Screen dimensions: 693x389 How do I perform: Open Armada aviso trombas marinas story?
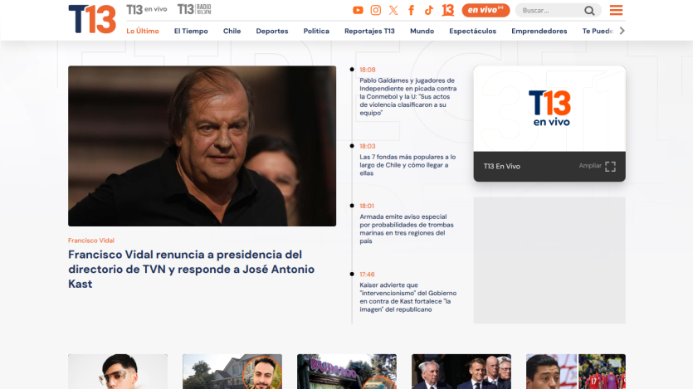point(407,229)
